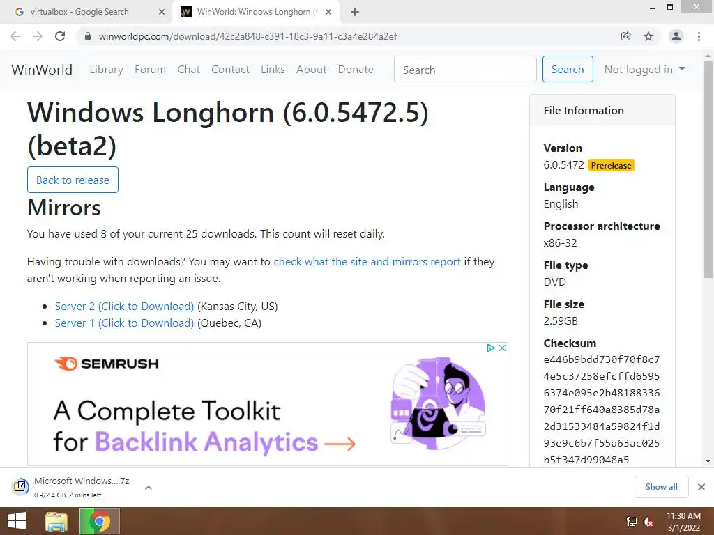The width and height of the screenshot is (714, 535).
Task: Download from Server 2 Kansas City
Action: 124,307
